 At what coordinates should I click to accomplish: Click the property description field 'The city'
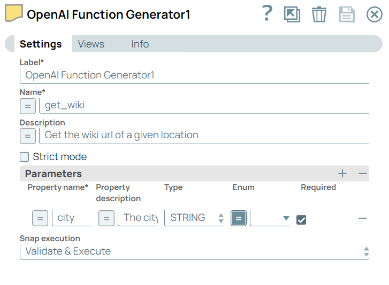point(138,218)
